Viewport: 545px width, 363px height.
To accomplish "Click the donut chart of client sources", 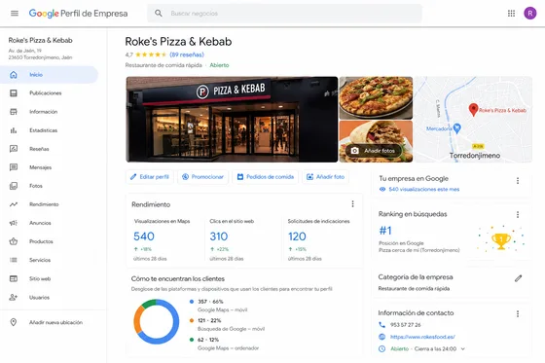I will pos(157,321).
